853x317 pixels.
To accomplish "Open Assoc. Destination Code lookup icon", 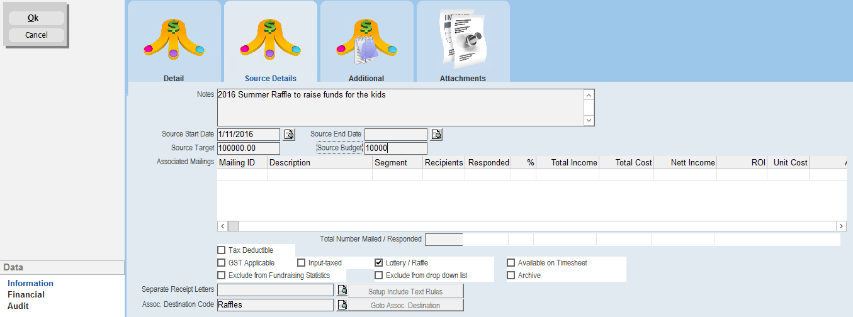I will coord(342,305).
